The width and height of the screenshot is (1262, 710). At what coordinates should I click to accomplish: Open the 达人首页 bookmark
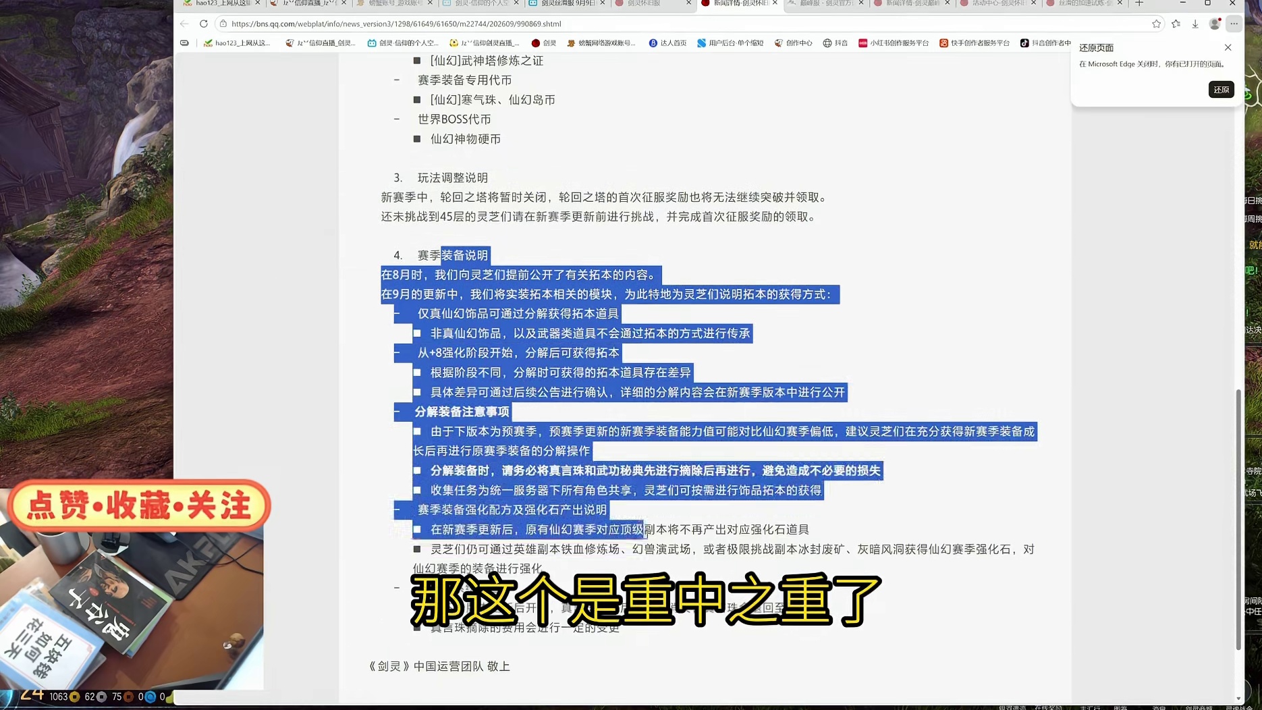(667, 43)
